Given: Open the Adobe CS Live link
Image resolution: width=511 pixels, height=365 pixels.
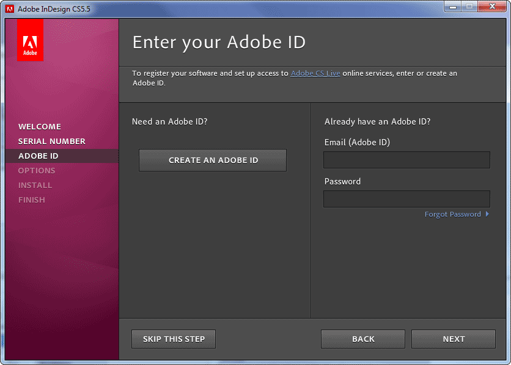Looking at the screenshot, I should [315, 73].
